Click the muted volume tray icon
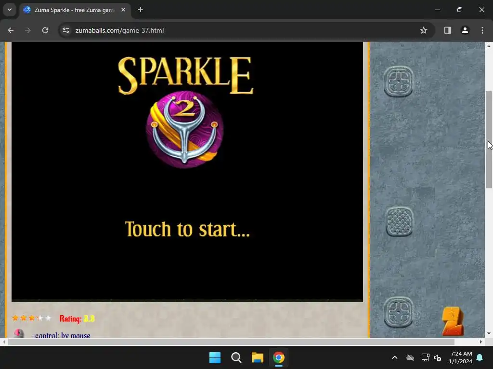The width and height of the screenshot is (493, 369). tap(438, 357)
